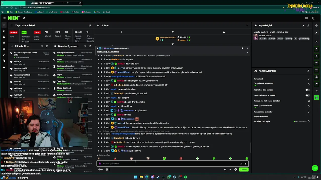The image size is (321, 180).
Task: Open the analytics chart icon in the sidebar
Action: pyautogui.click(x=4, y=37)
